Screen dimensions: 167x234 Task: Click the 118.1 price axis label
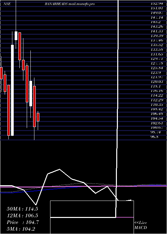(x=155, y=86)
